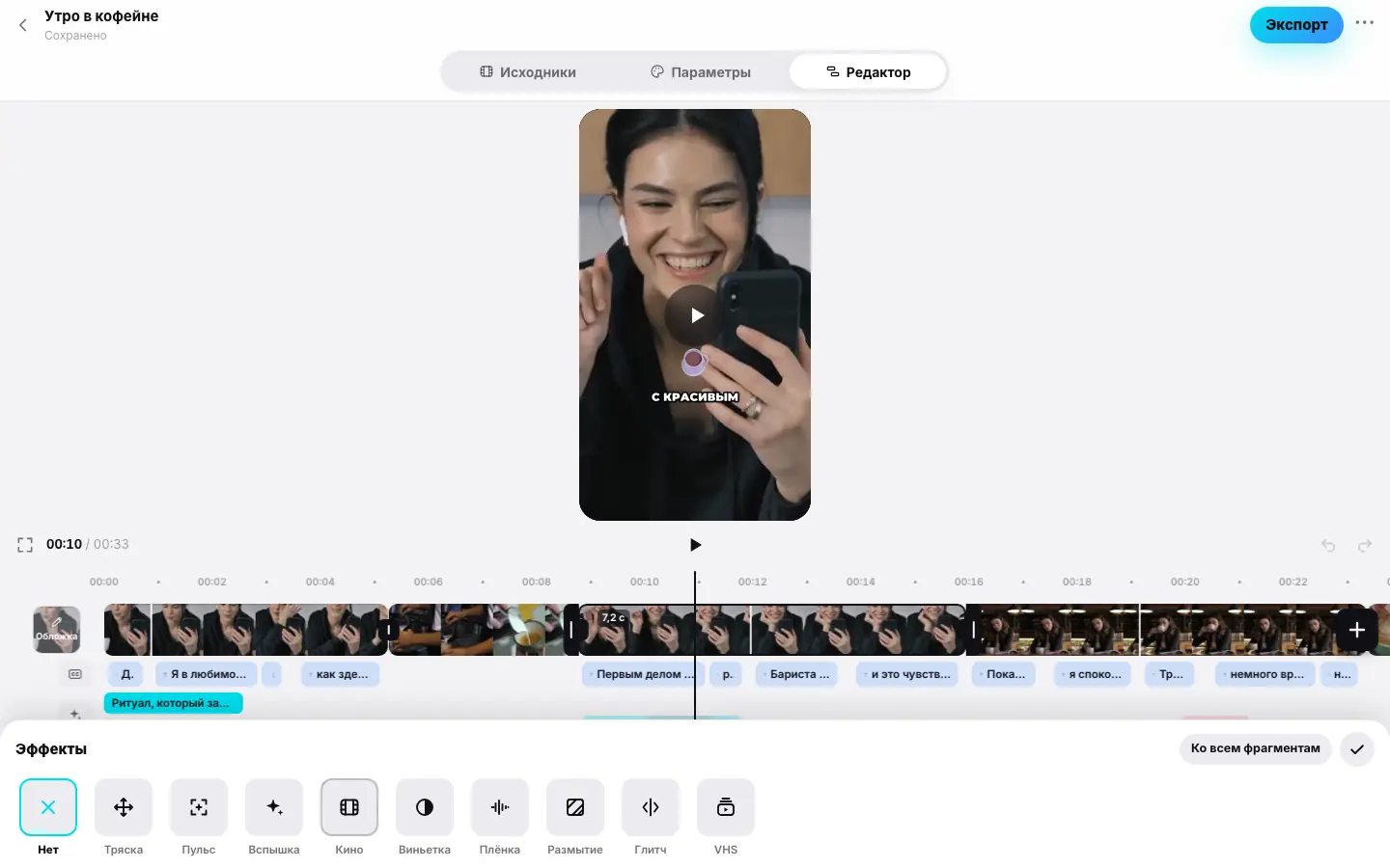Add a new clip with the plus button

1356,630
